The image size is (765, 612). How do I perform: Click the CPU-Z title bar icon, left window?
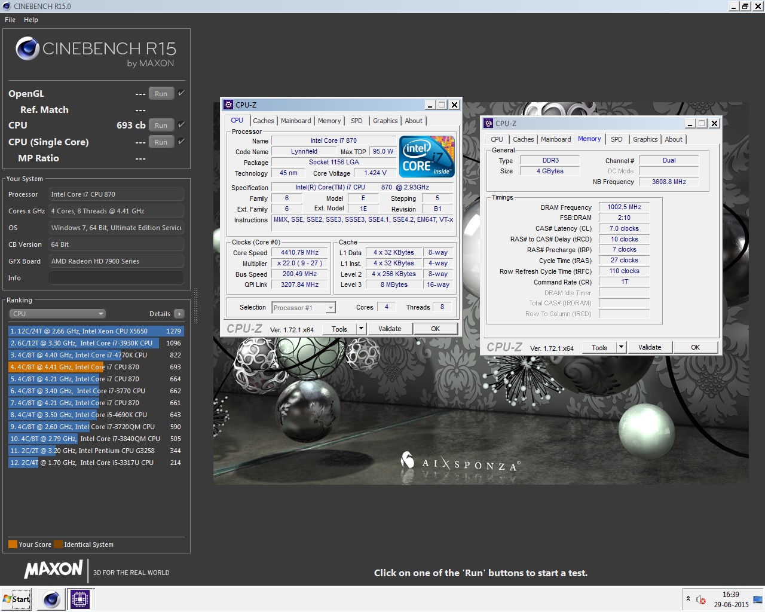click(x=228, y=105)
